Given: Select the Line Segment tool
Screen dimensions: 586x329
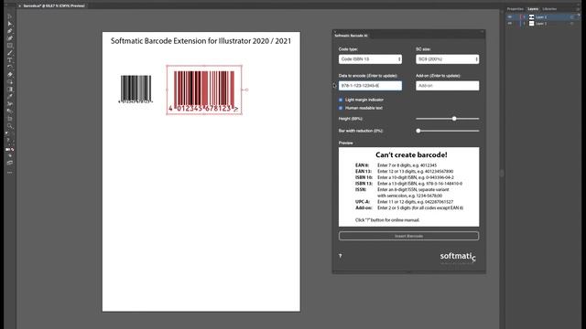Looking at the screenshot, I should pyautogui.click(x=10, y=53).
